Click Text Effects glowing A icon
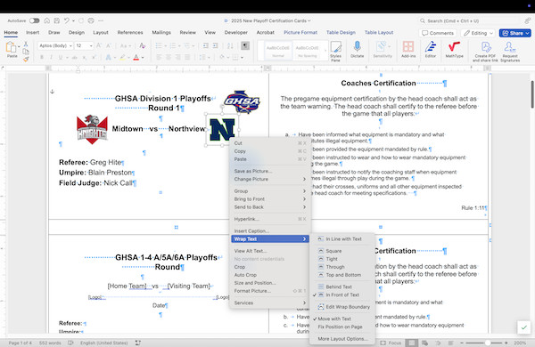The width and height of the screenshot is (535, 347). click(x=109, y=57)
